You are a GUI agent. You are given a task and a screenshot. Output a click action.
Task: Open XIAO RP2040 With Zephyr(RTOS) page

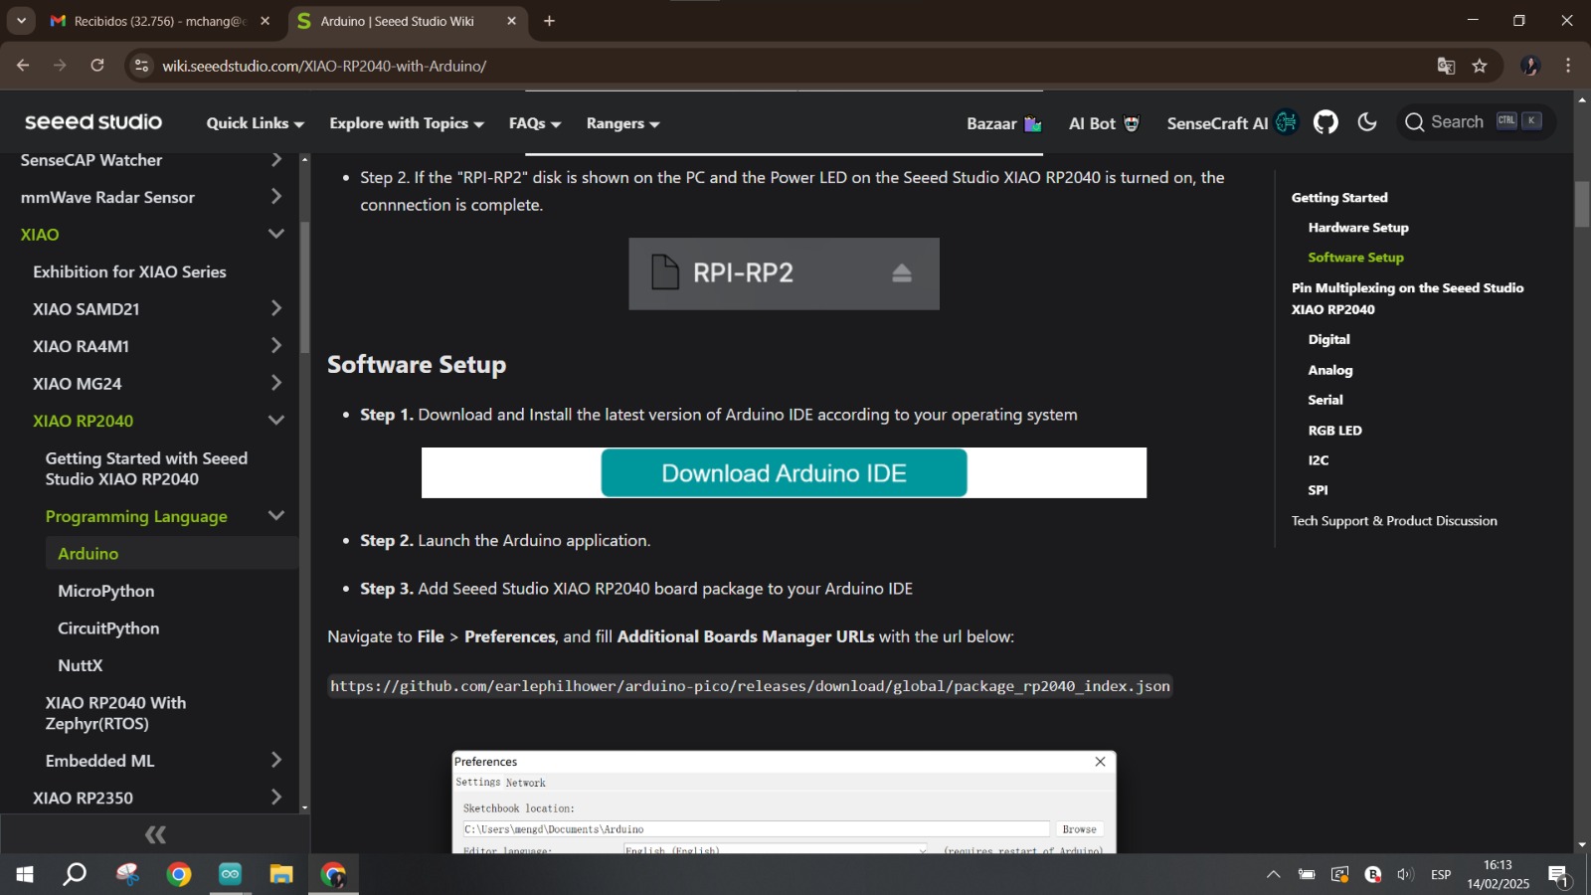115,713
